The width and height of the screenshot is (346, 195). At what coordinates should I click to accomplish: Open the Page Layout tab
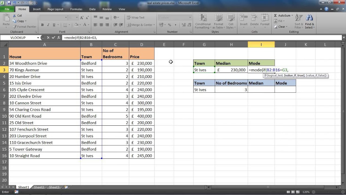click(x=55, y=9)
